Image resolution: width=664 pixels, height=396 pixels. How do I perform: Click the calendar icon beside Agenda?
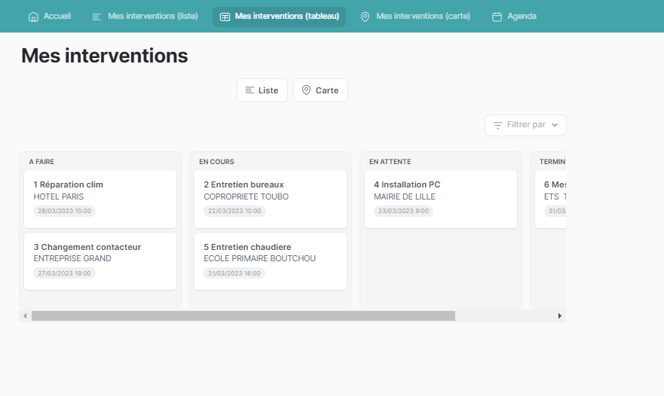pyautogui.click(x=497, y=17)
